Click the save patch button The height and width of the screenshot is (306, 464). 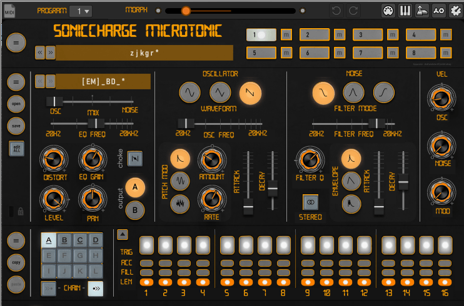tap(16, 126)
